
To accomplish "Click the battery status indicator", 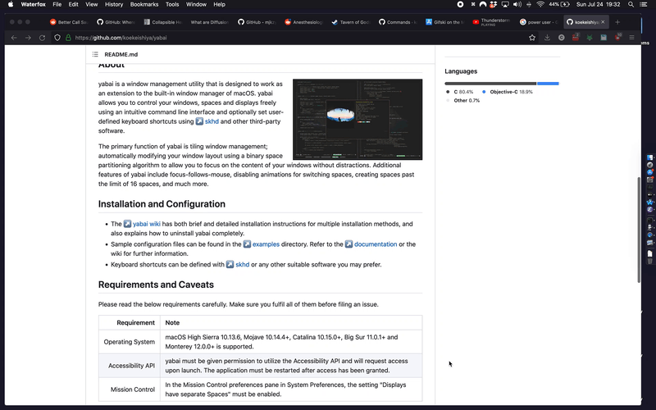I will pos(559,4).
